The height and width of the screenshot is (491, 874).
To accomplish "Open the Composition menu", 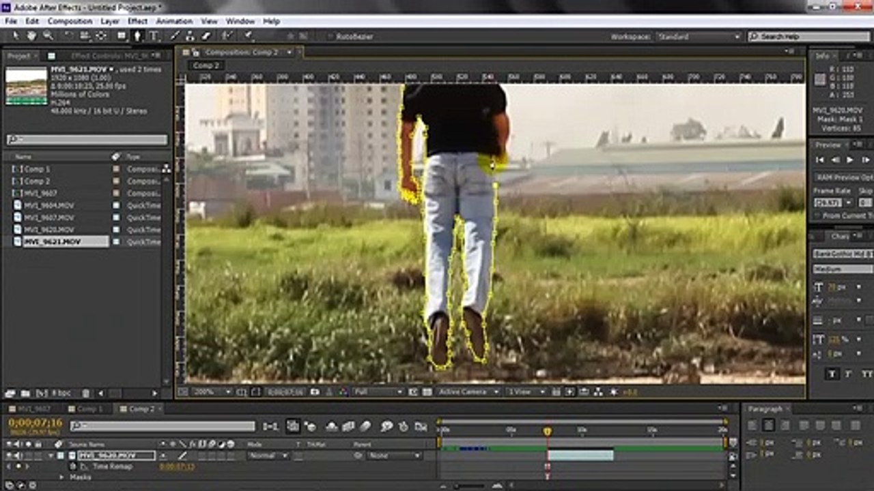I will [x=70, y=21].
